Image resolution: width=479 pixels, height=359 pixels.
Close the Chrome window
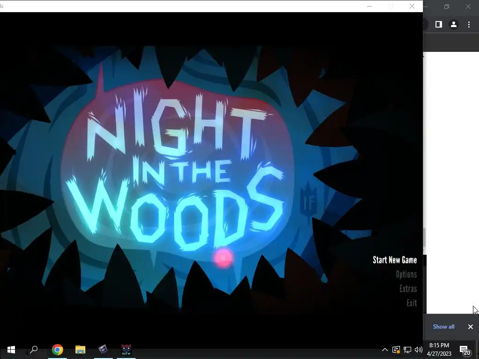468,7
